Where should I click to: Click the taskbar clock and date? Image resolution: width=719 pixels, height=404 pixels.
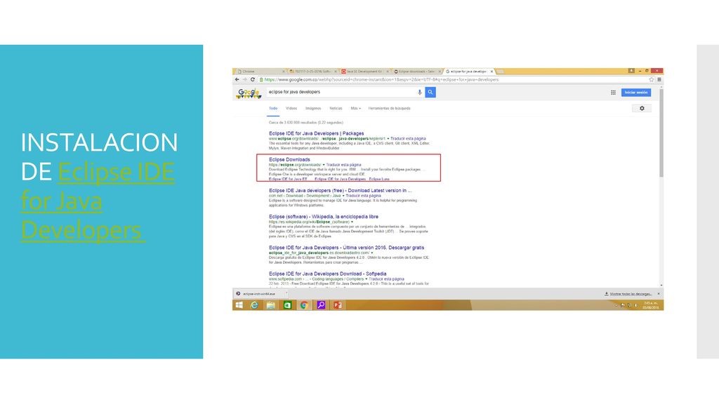pyautogui.click(x=651, y=305)
